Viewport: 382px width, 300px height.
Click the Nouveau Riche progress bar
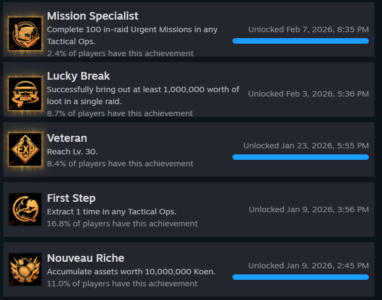(301, 277)
